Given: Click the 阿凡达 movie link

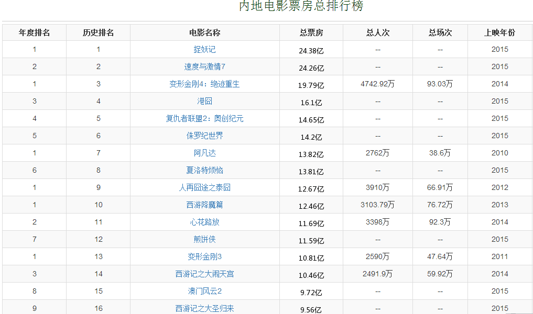Looking at the screenshot, I should pyautogui.click(x=204, y=153).
